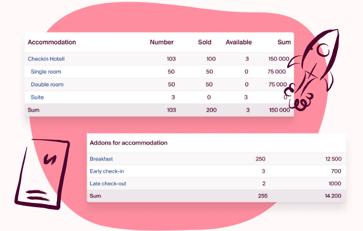Open the Suite accommodation link

click(x=37, y=97)
